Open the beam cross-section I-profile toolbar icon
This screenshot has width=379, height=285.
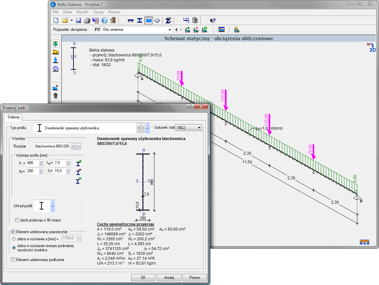click(139, 20)
